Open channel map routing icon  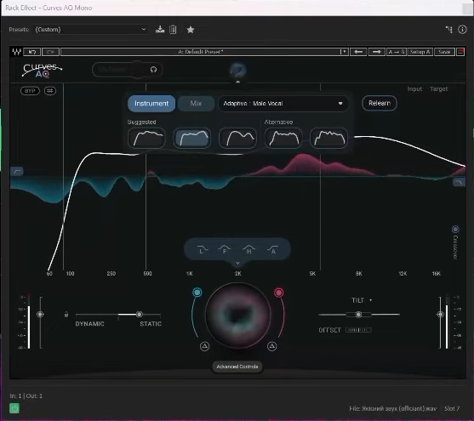tap(449, 29)
